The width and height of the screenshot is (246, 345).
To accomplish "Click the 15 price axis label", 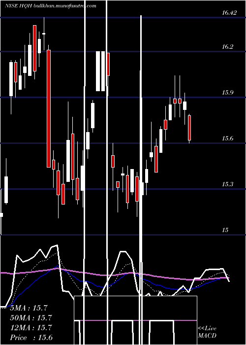I will click(x=225, y=230).
